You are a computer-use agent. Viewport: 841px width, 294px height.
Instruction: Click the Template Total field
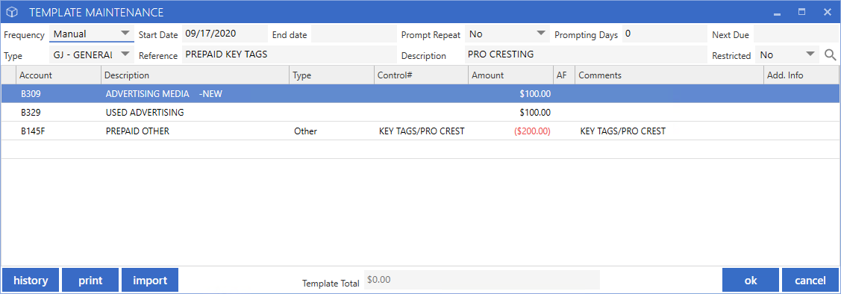point(481,280)
